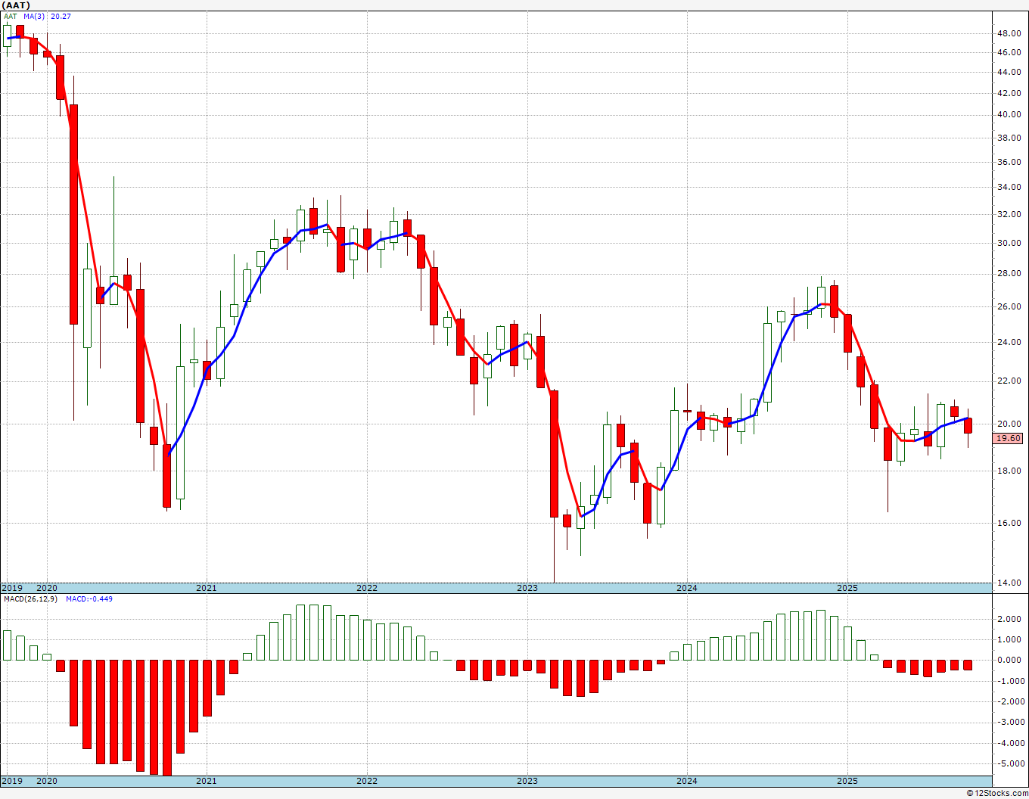Click the 32.00 price axis label
1029x799 pixels.
point(1009,214)
